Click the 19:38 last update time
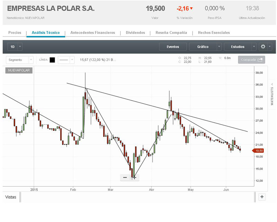277x222 pixels. 252,8
